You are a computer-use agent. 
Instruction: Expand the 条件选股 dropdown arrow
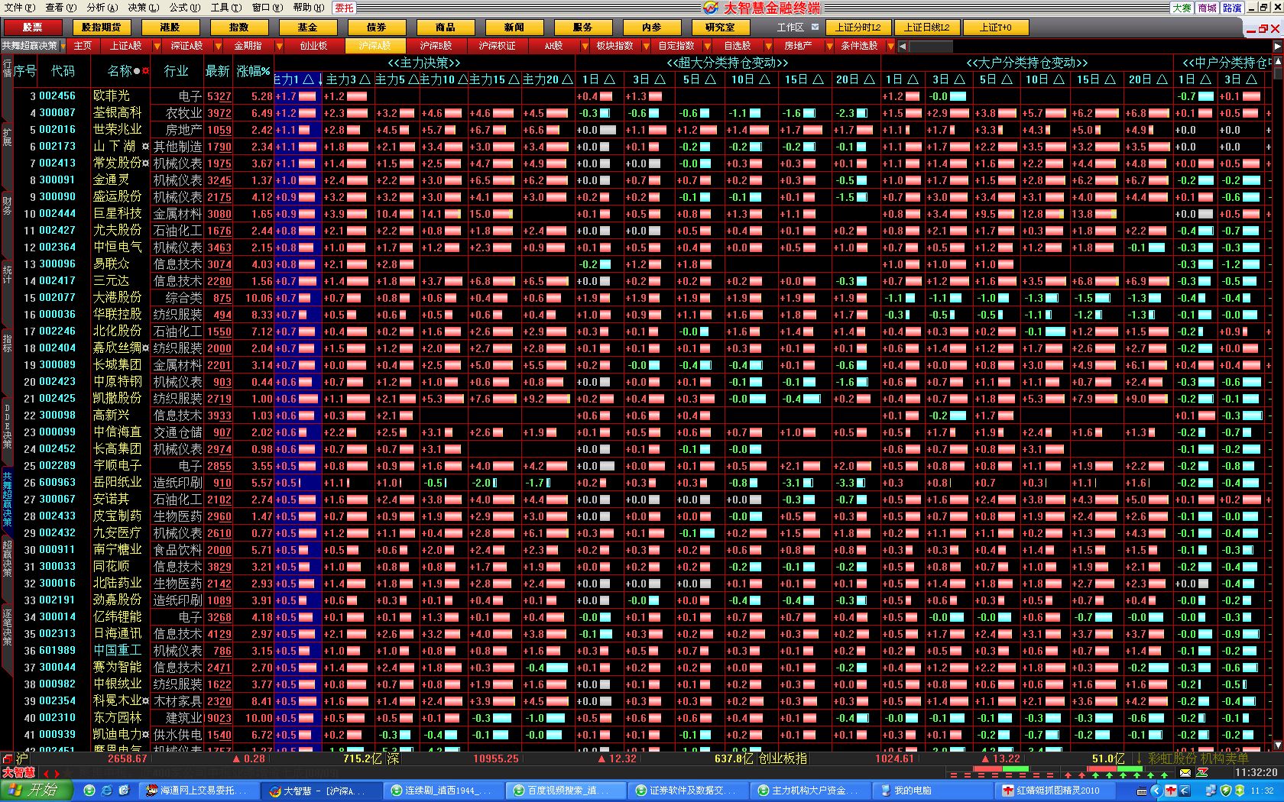[890, 47]
